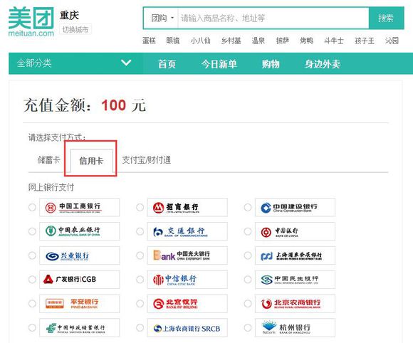Select the 中国工商银行 radio button
The image size is (413, 343).
[32, 207]
